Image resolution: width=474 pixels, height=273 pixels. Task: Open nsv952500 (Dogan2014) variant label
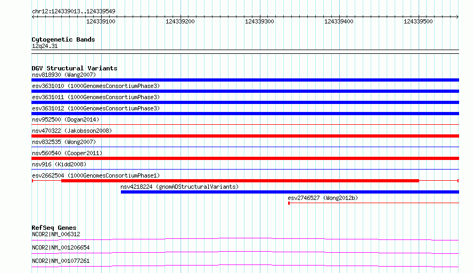[x=66, y=119]
